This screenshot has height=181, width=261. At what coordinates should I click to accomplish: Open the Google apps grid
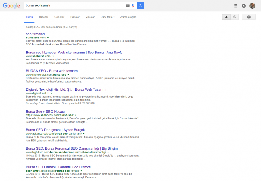pos(235,6)
